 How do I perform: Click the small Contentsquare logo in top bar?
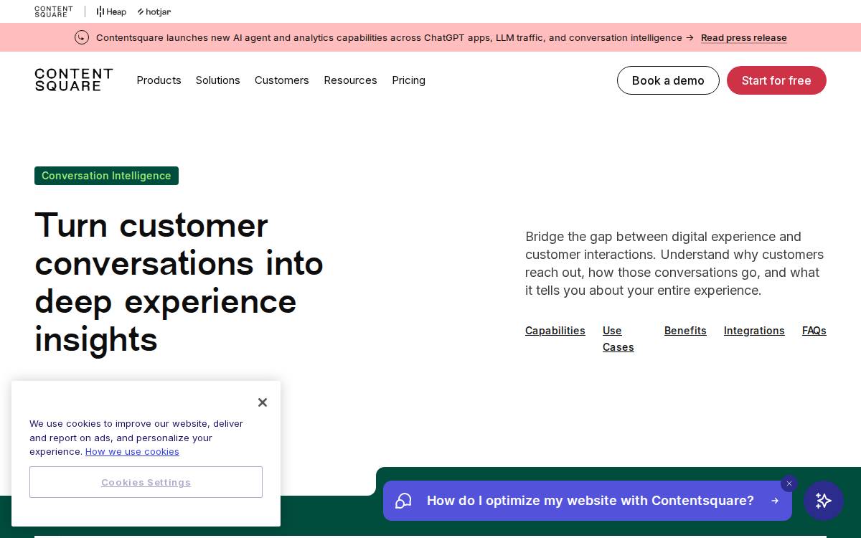[x=54, y=11]
